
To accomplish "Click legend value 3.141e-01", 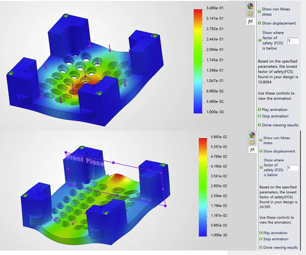I will (215, 18).
